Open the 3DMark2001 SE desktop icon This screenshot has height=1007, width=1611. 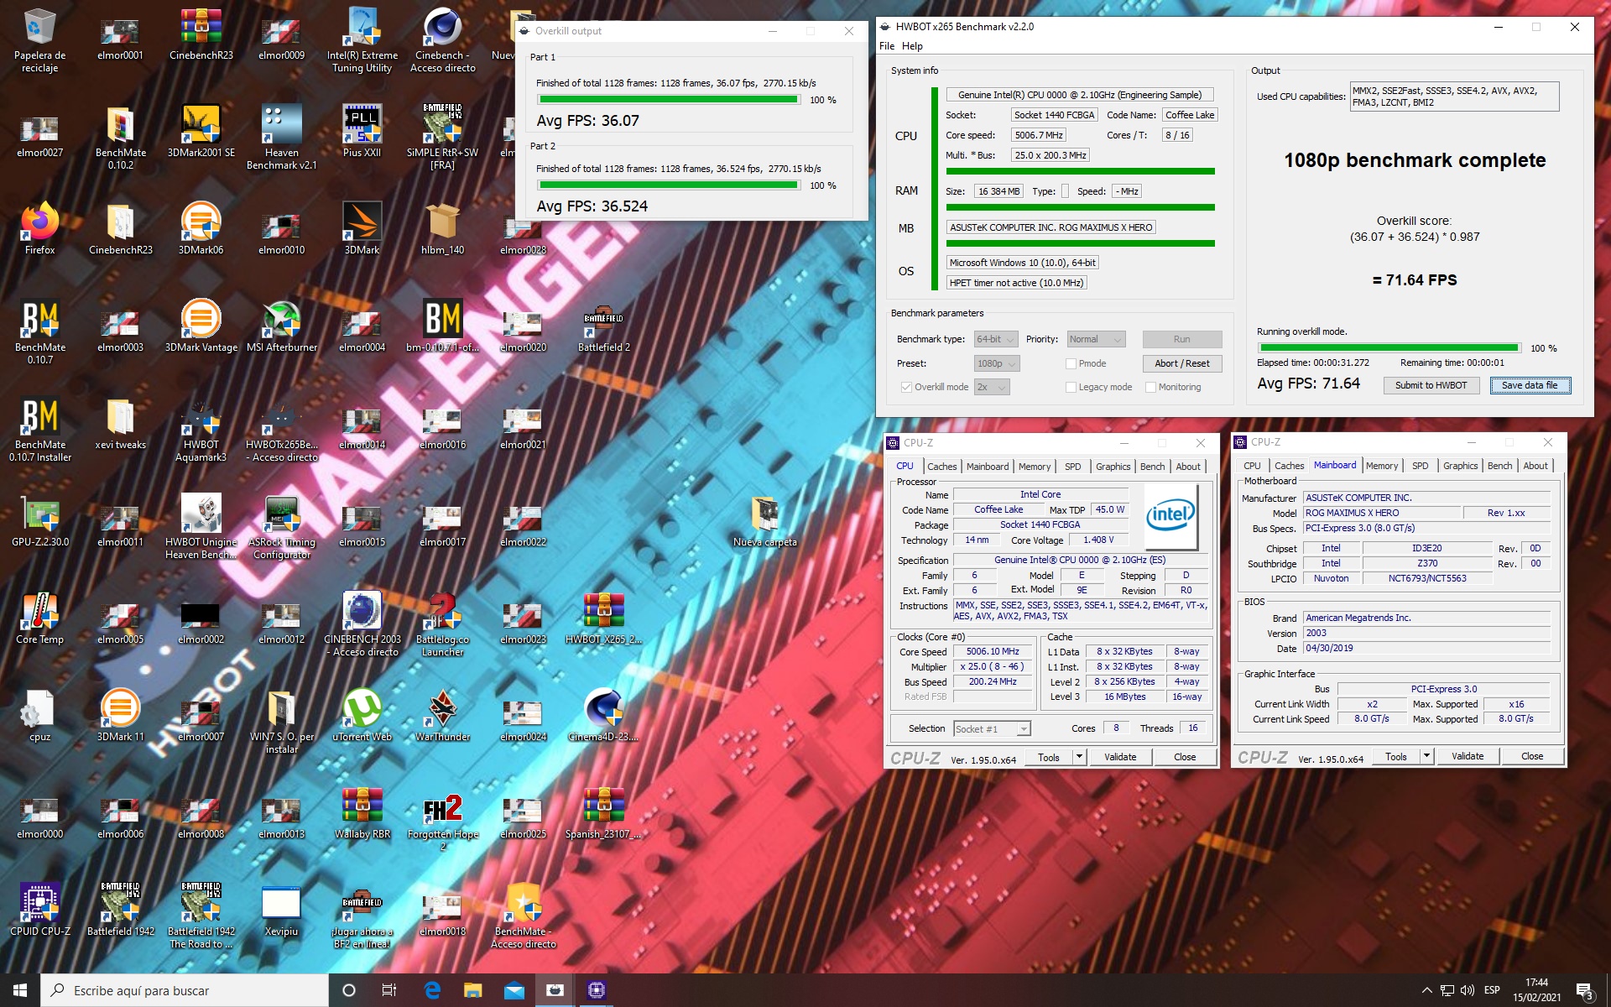coord(201,132)
